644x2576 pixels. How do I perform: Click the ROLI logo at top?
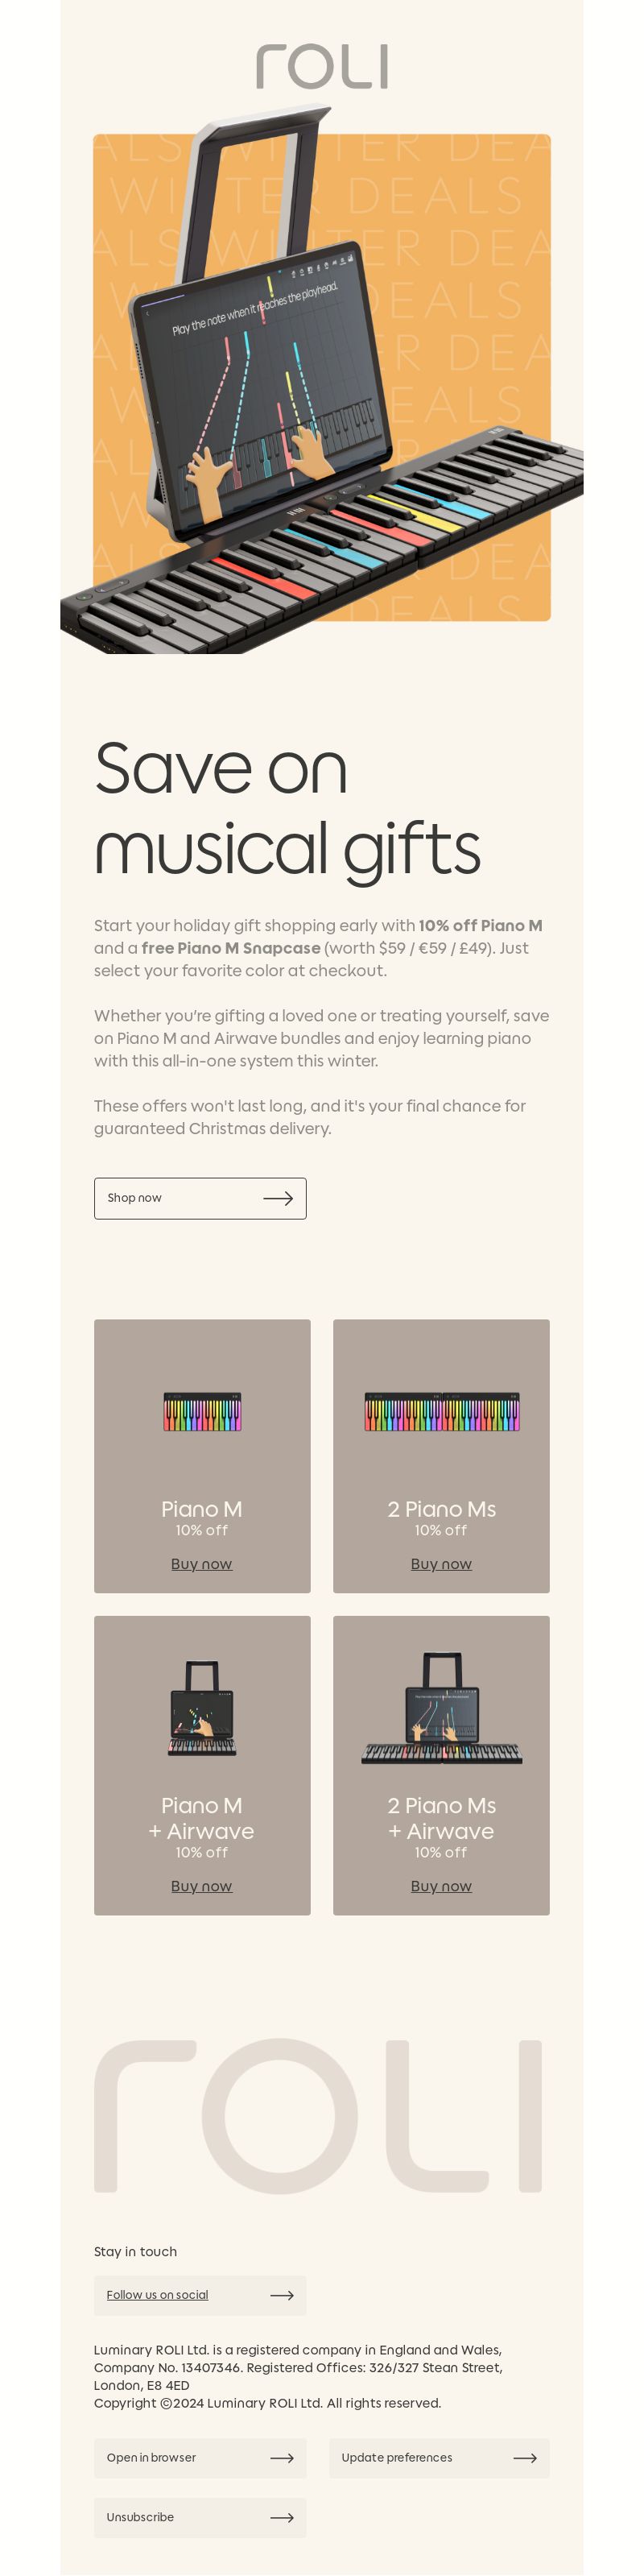(x=321, y=66)
